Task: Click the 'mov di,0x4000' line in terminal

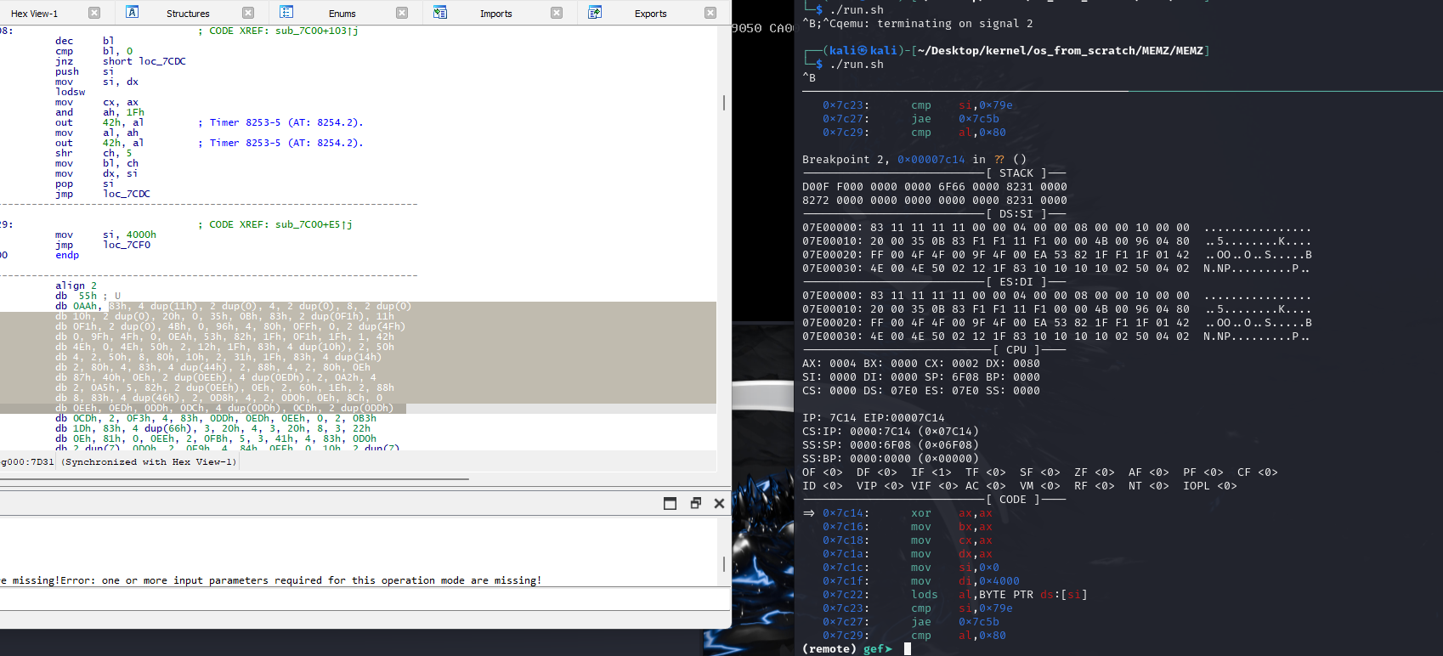Action: pos(921,581)
